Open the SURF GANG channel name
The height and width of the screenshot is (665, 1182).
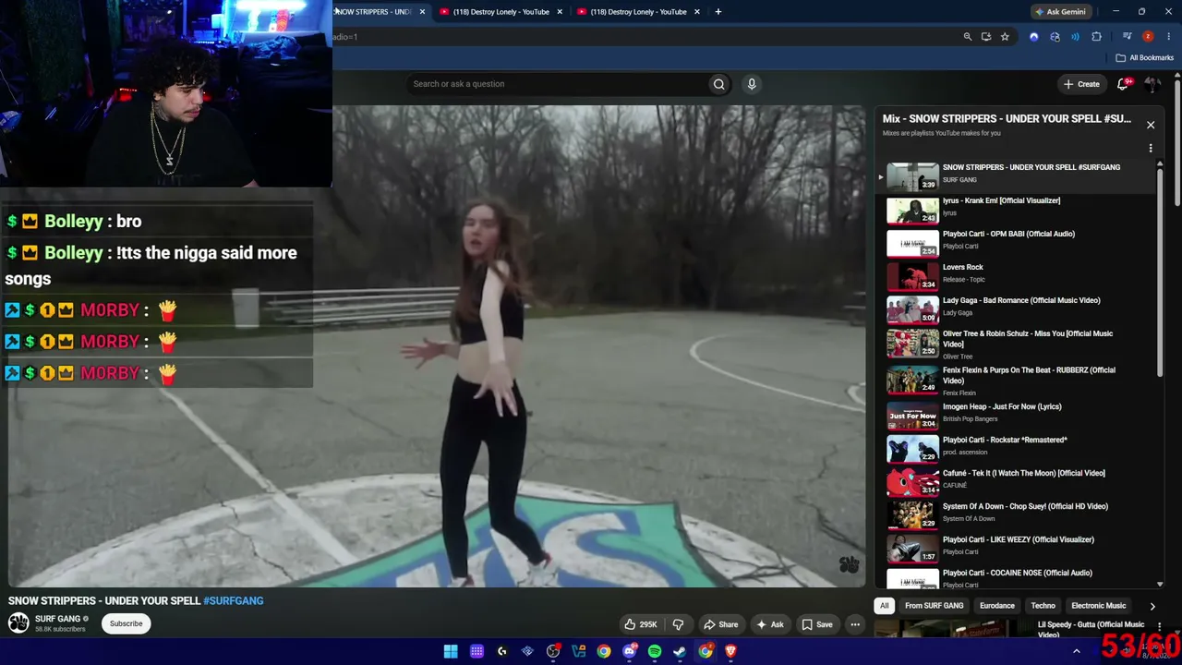(57, 619)
